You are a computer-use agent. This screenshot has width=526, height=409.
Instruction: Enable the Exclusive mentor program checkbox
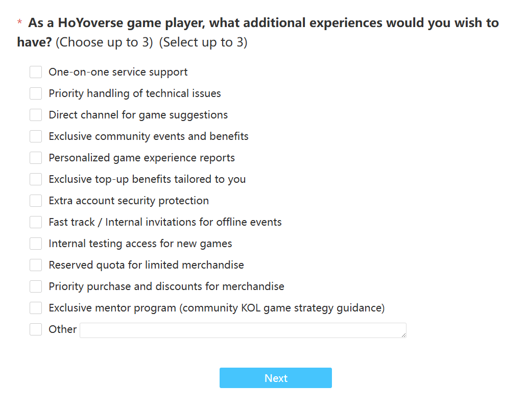36,308
